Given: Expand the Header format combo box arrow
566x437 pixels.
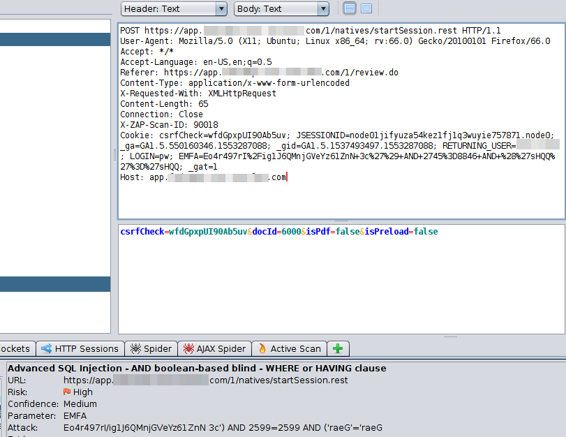Looking at the screenshot, I should pyautogui.click(x=221, y=8).
